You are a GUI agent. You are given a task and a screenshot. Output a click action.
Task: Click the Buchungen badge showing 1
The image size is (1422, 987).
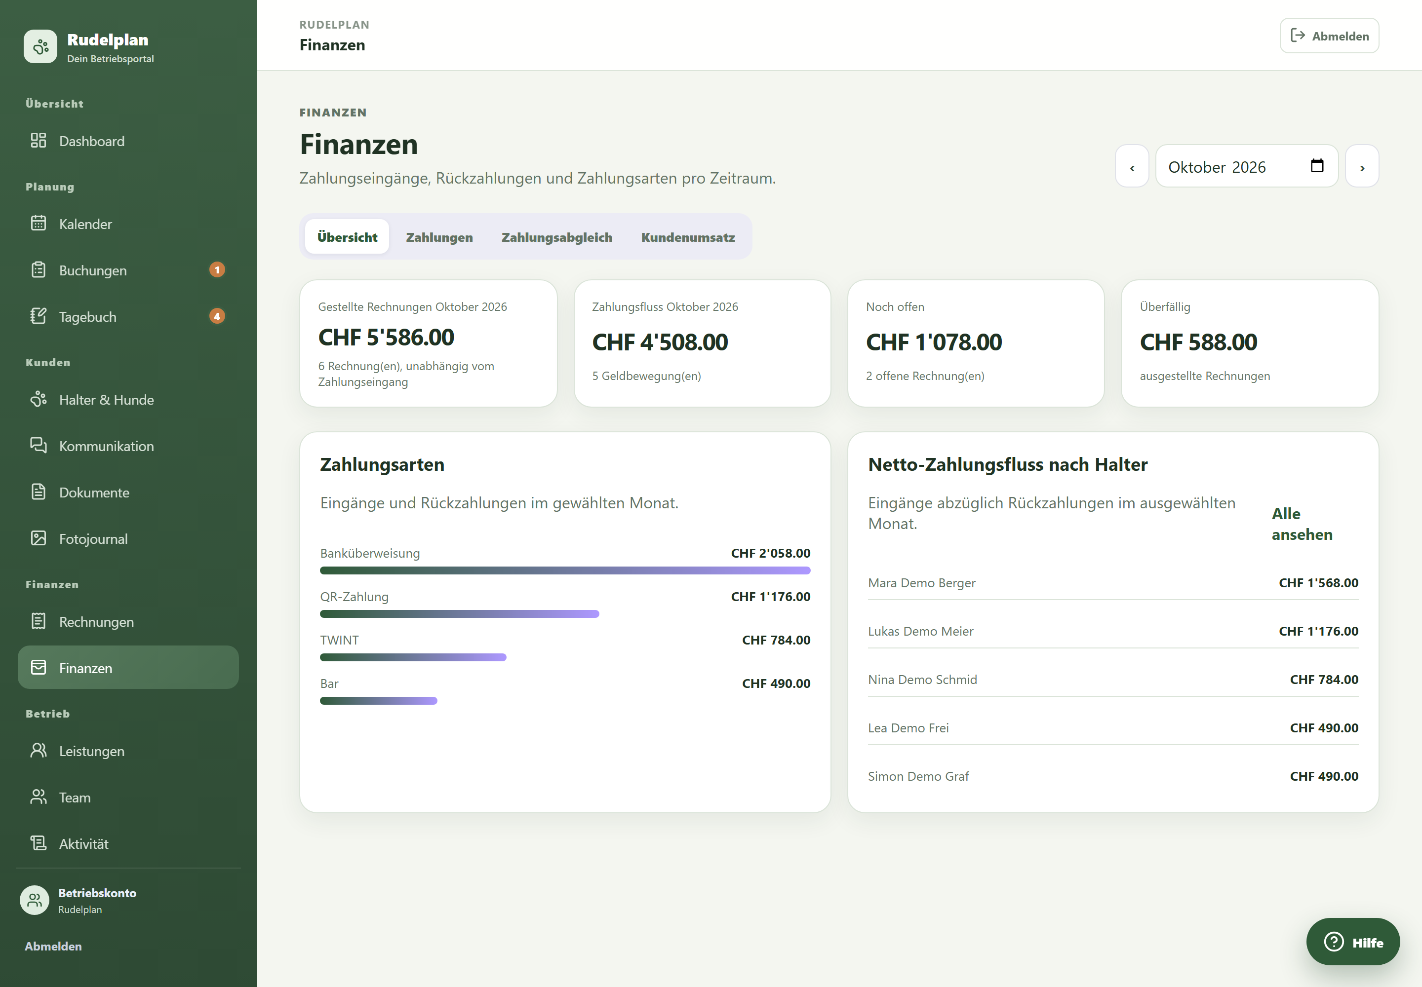217,269
